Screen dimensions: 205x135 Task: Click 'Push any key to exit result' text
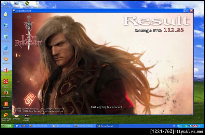[x=106, y=107]
